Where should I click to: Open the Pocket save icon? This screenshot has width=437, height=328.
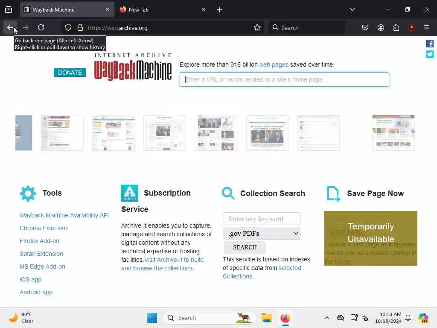pyautogui.click(x=365, y=27)
